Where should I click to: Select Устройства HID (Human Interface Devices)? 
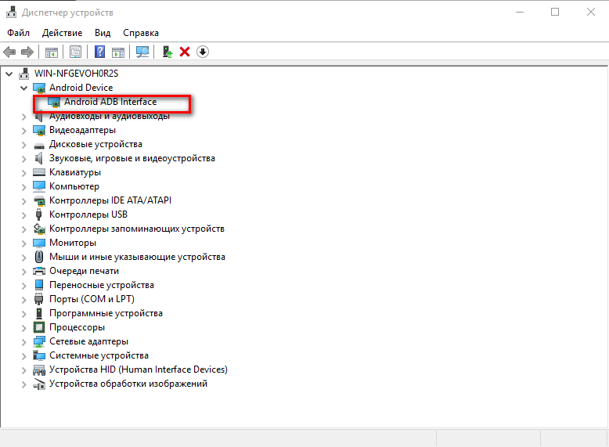pos(138,369)
